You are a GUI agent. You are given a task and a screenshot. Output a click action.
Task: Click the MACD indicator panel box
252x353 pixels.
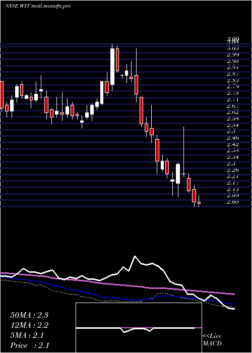tap(139, 328)
